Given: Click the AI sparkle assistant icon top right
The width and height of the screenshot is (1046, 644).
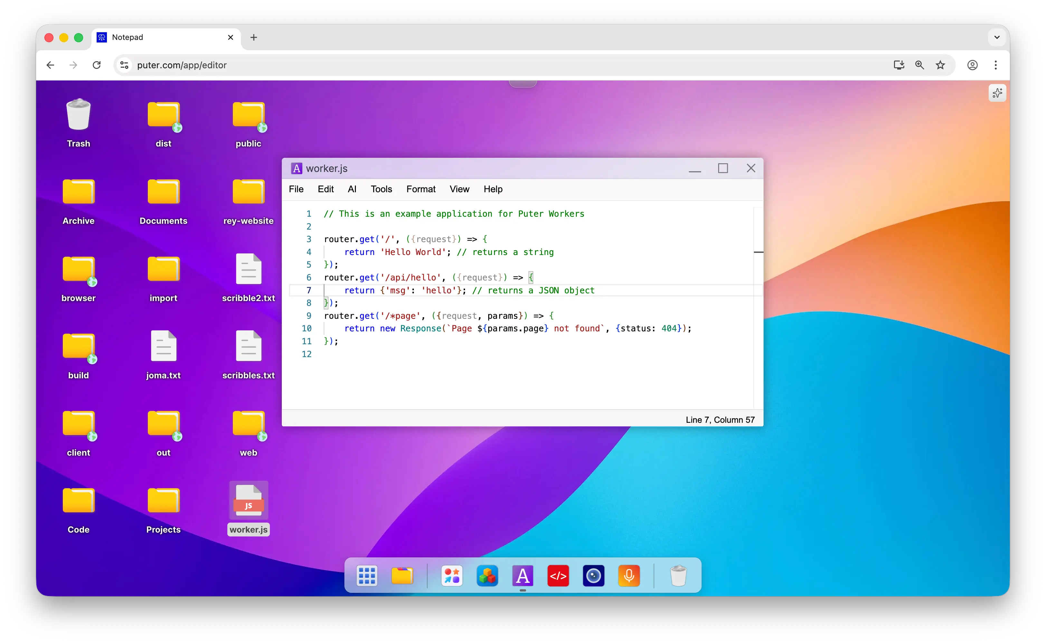Looking at the screenshot, I should [997, 93].
